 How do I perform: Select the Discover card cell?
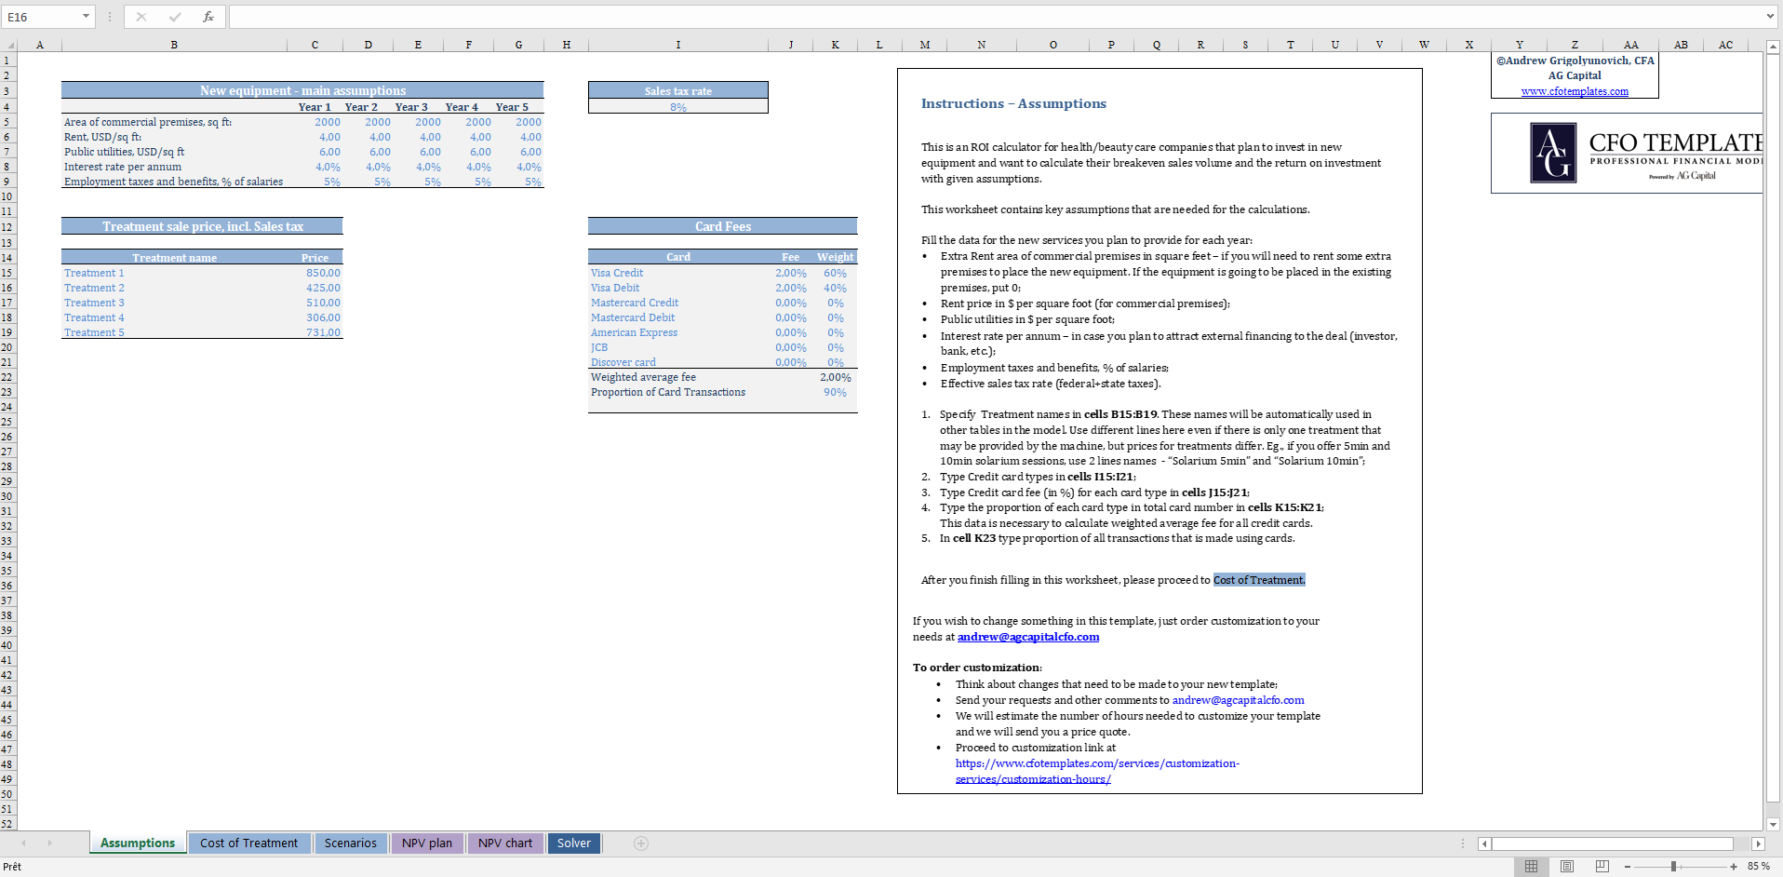click(678, 362)
